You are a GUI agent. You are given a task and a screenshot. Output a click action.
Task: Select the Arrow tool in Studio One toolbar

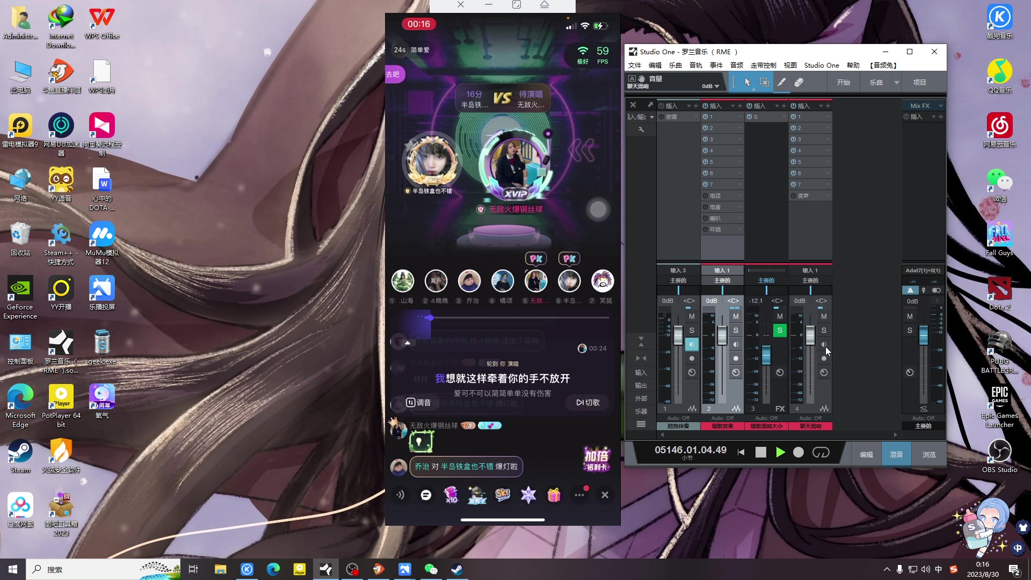coord(747,82)
